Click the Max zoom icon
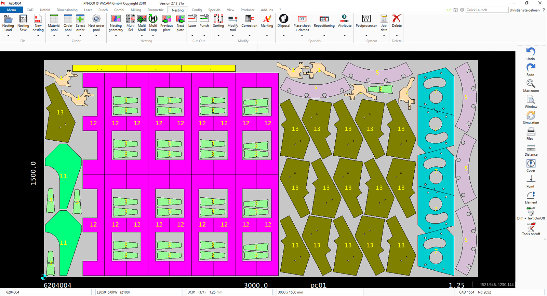Screen dimensions: 547x296 pyautogui.click(x=531, y=84)
